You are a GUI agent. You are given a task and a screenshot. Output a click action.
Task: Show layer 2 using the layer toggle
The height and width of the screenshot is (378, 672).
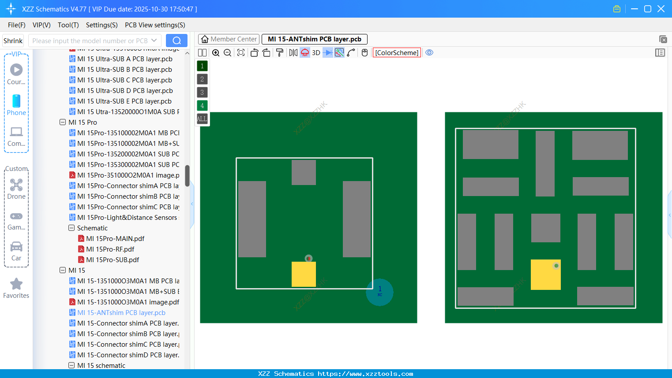pos(202,79)
